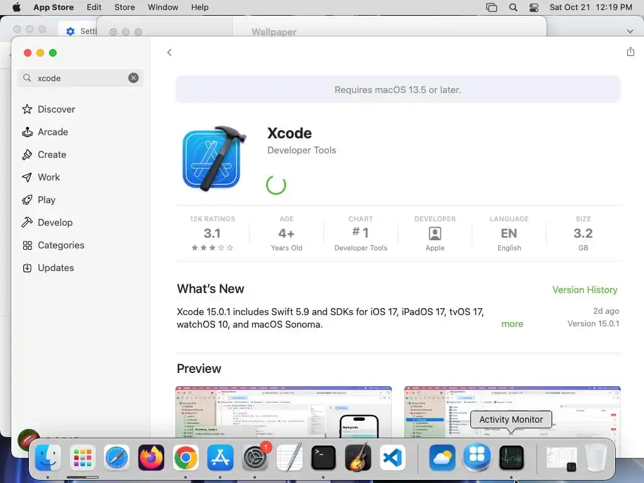
Task: Open Terminal from the Dock
Action: click(323, 458)
